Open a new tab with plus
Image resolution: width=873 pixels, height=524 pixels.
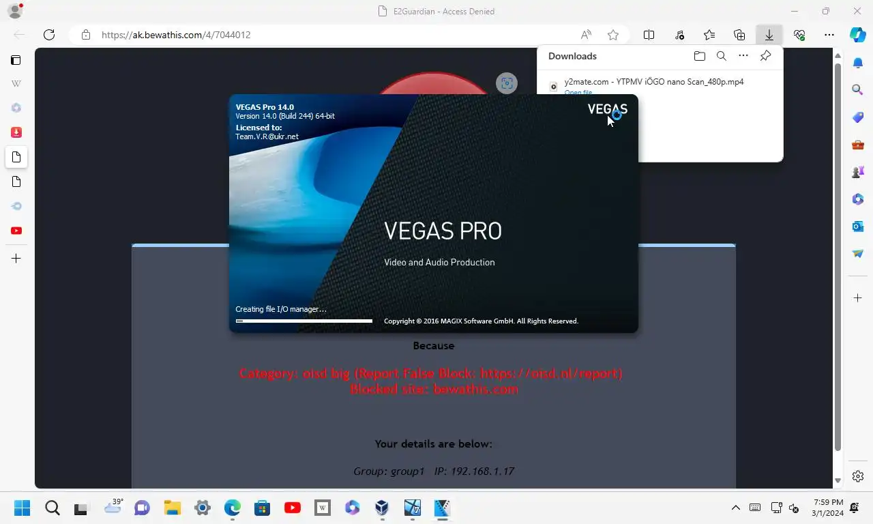coord(16,259)
